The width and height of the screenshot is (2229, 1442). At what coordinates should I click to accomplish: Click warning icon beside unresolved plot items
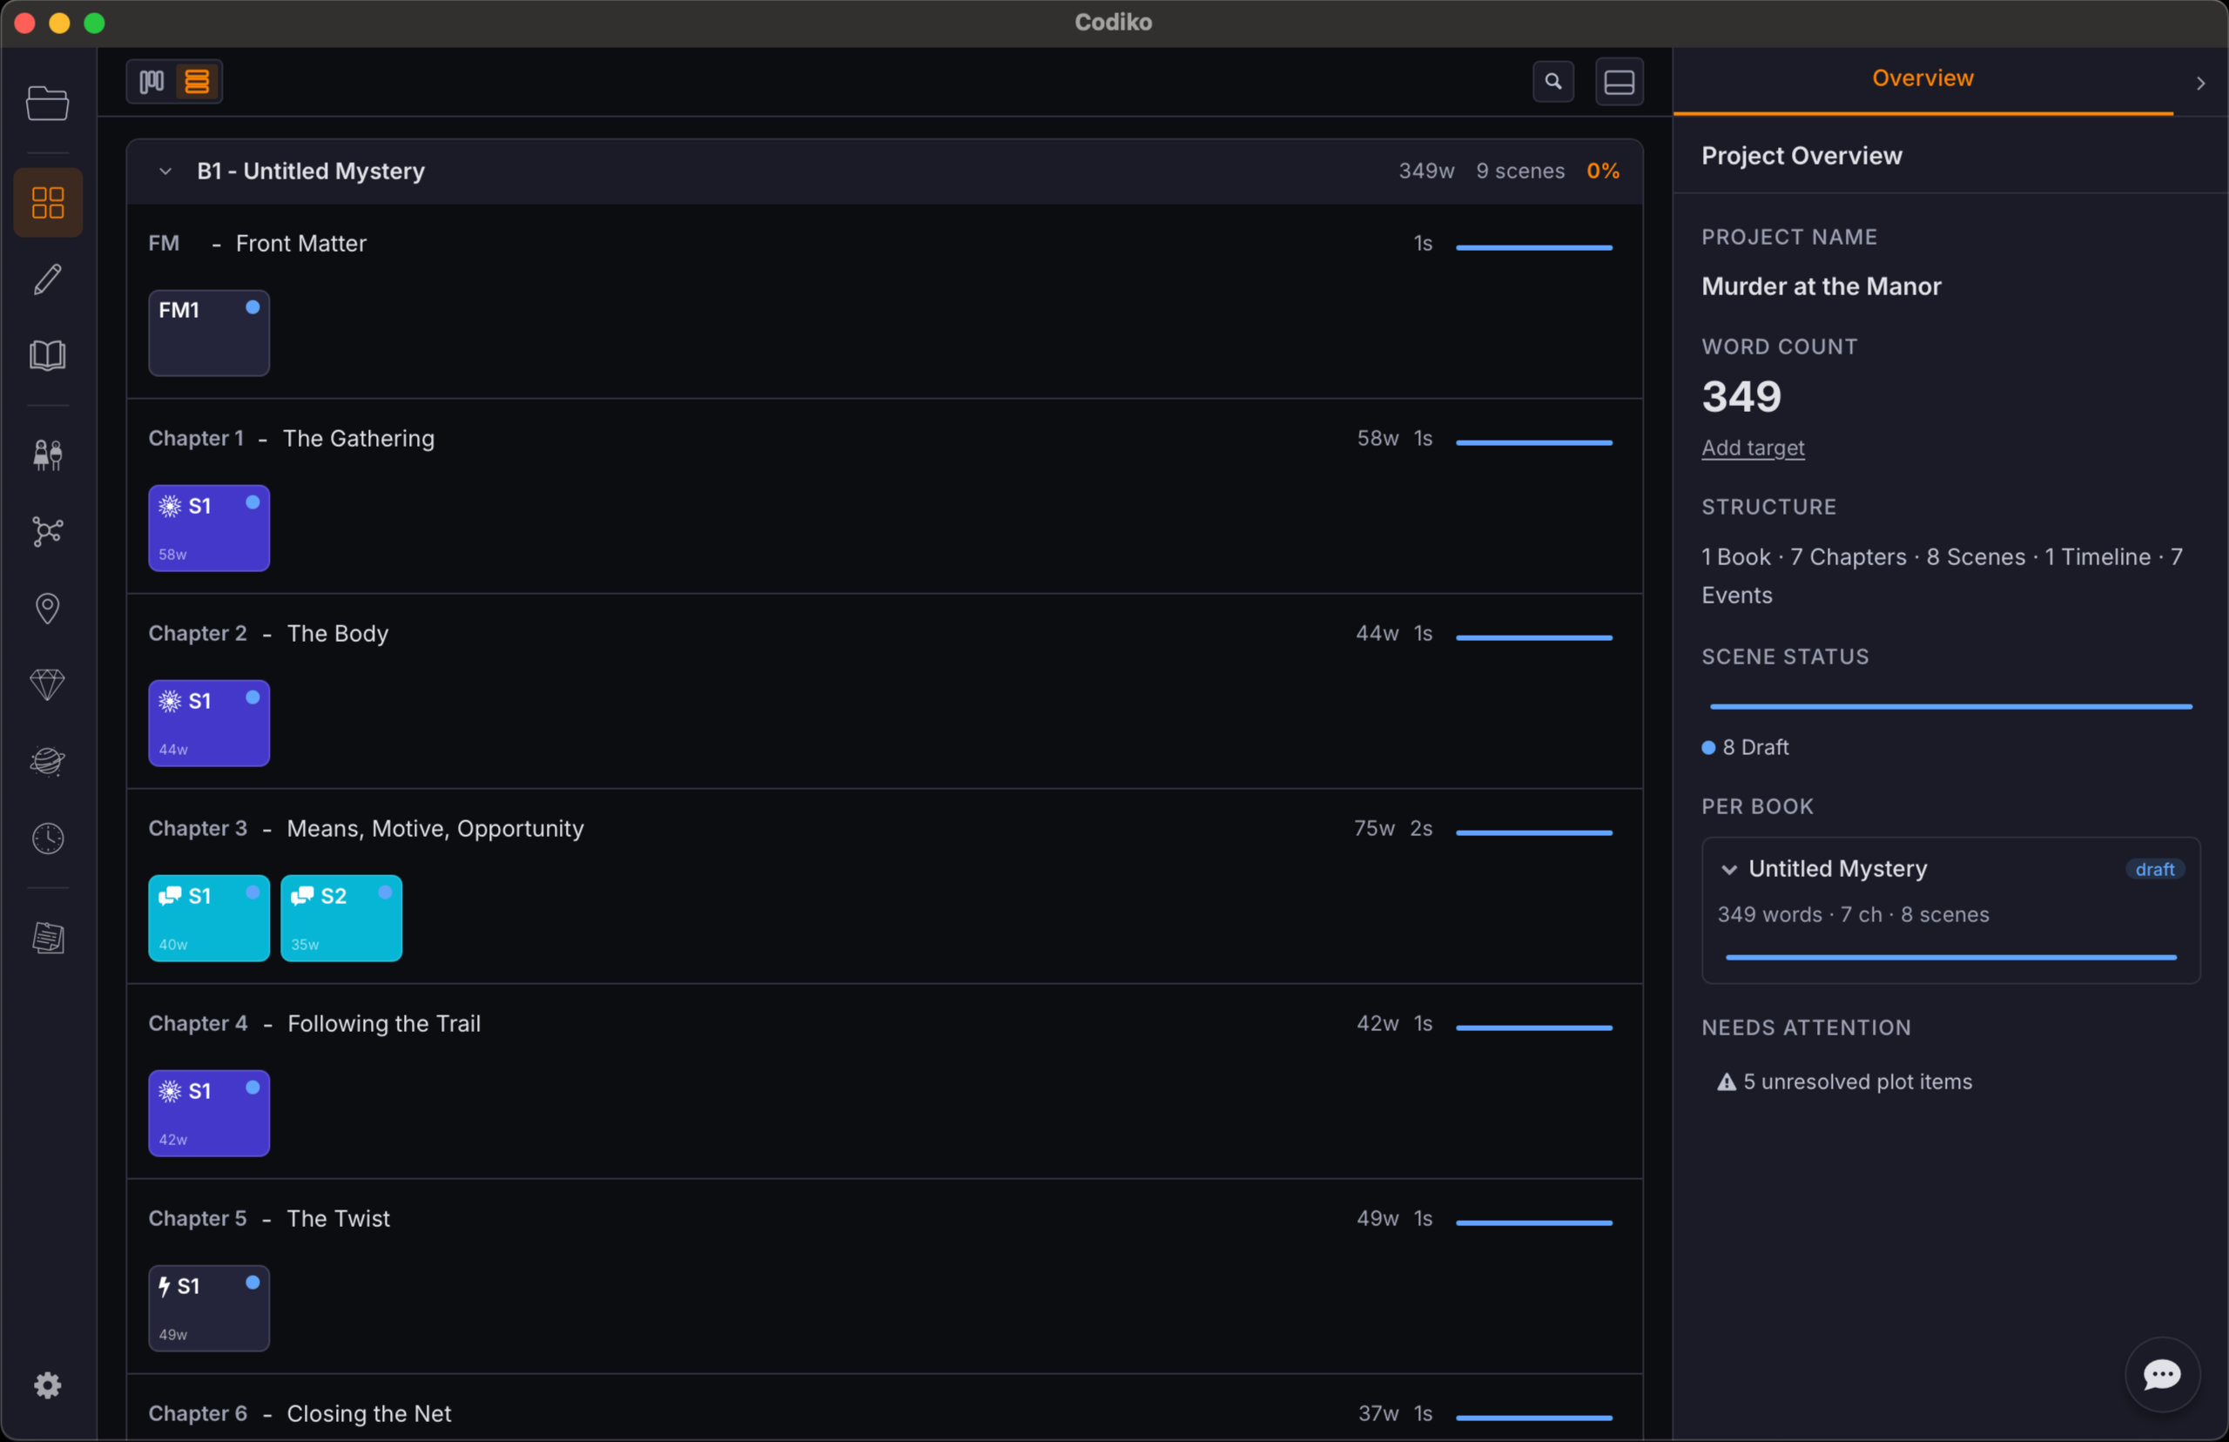pos(1727,1082)
